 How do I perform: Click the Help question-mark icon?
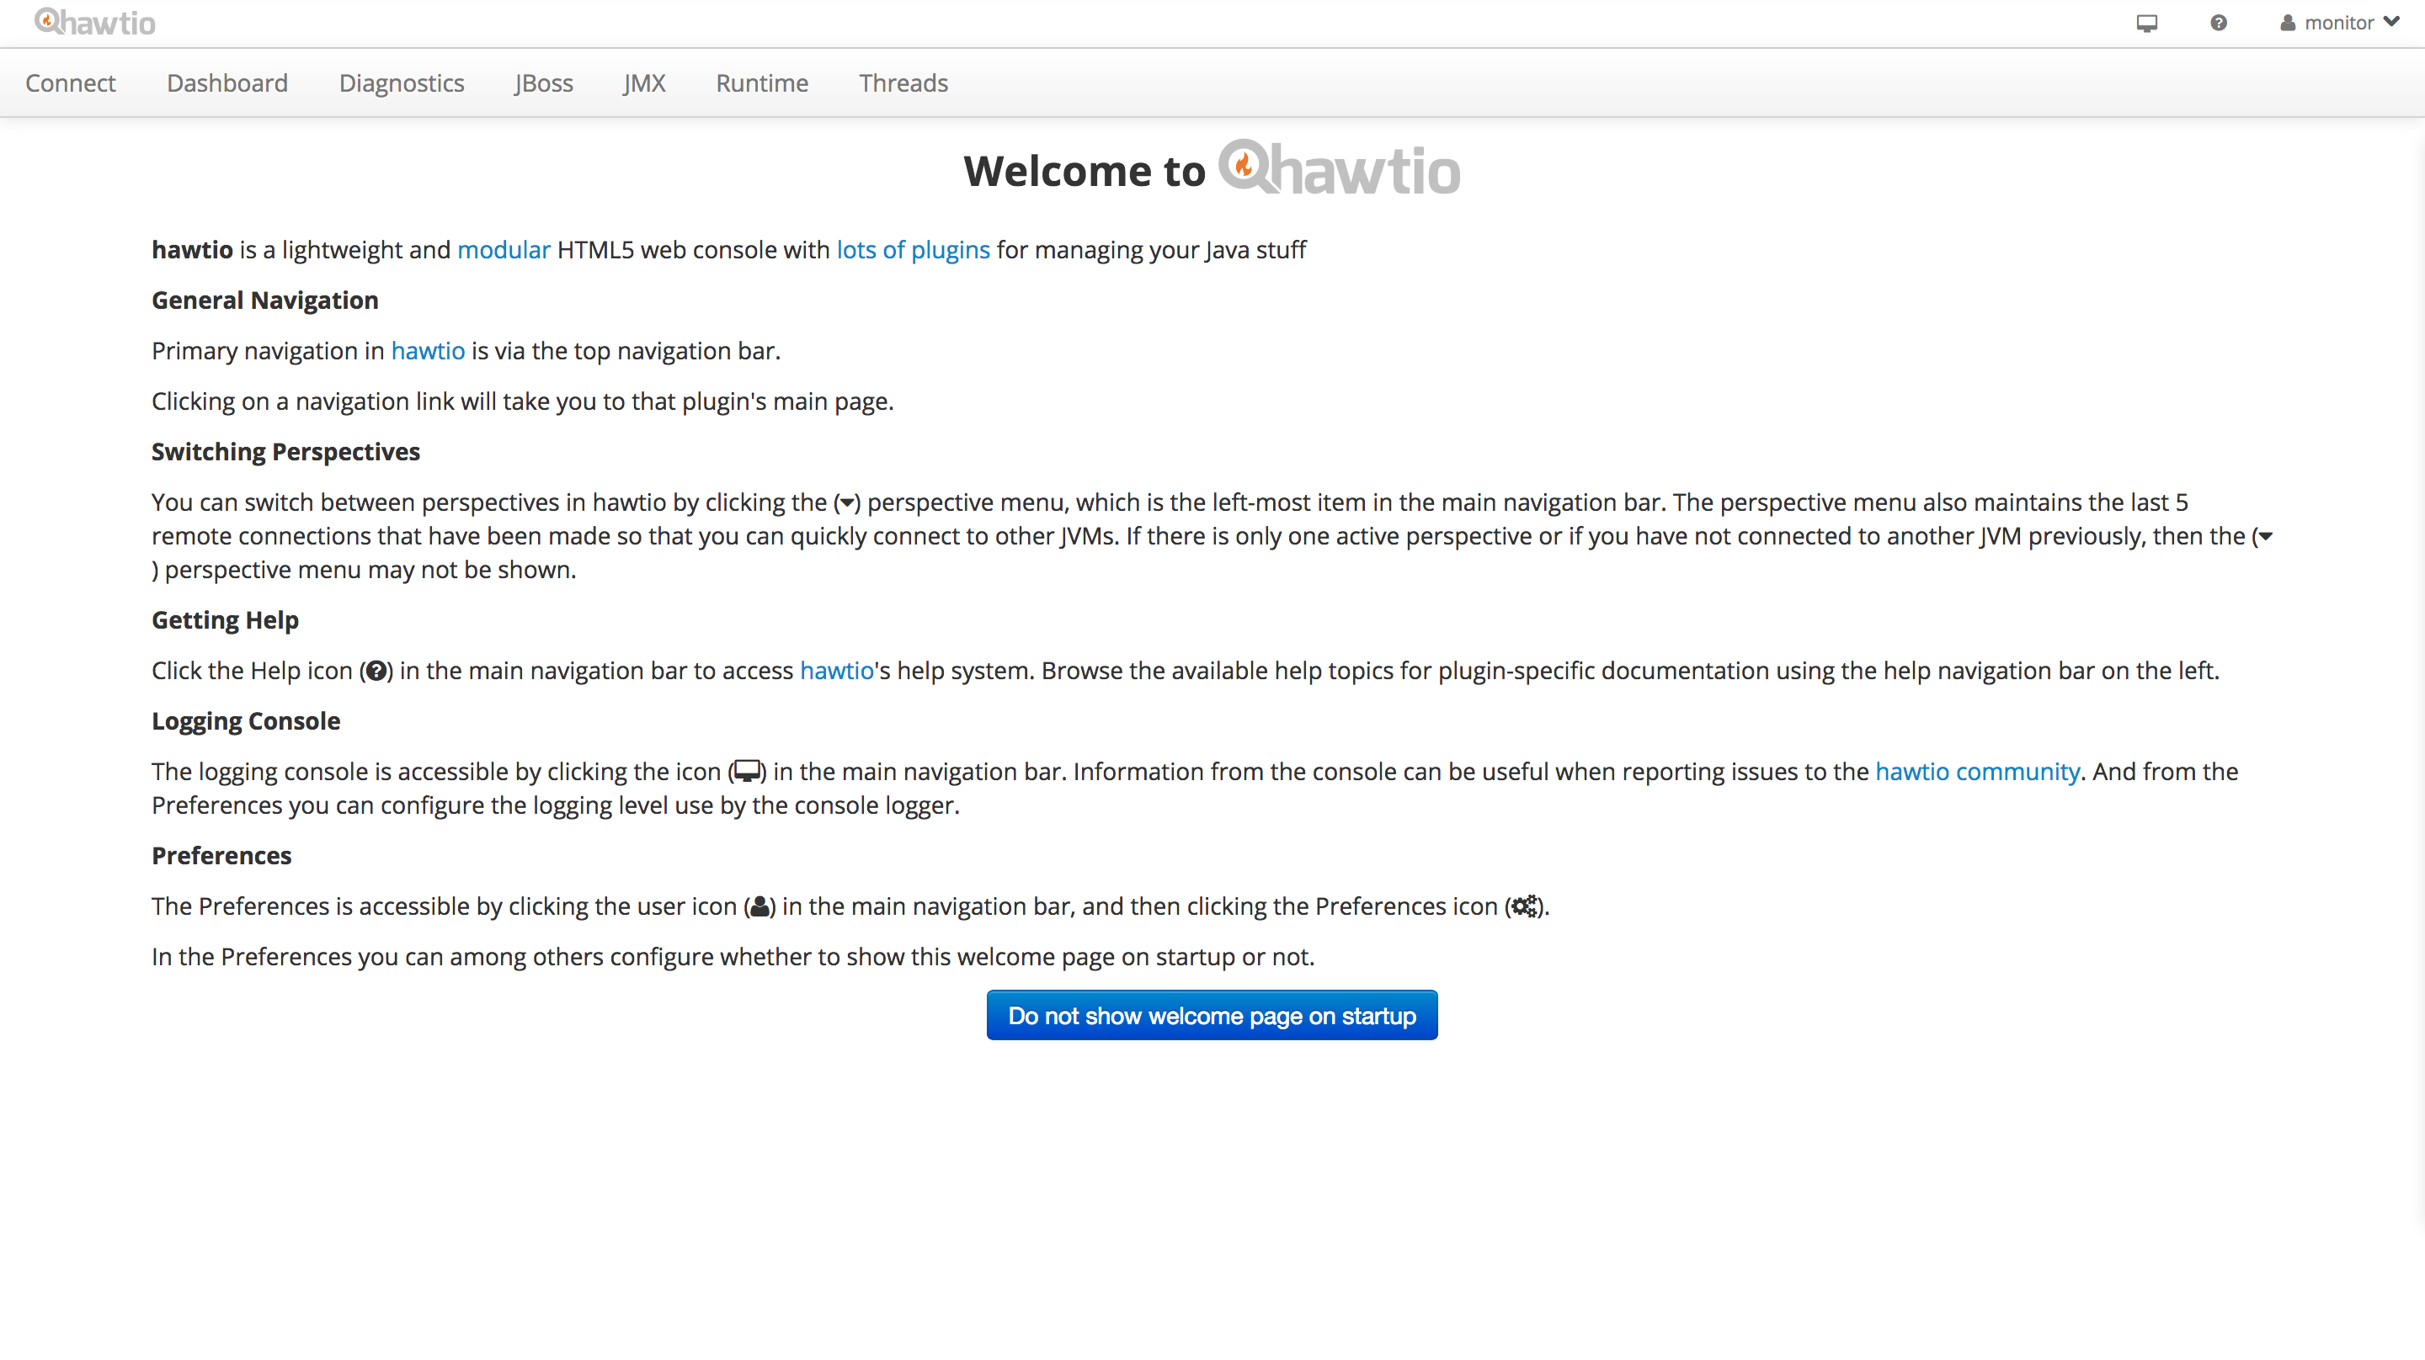click(x=2218, y=23)
